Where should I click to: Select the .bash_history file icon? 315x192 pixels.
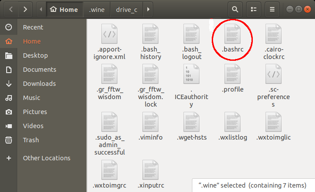point(150,34)
